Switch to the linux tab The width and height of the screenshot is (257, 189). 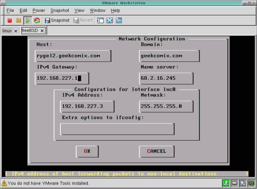pyautogui.click(x=7, y=31)
